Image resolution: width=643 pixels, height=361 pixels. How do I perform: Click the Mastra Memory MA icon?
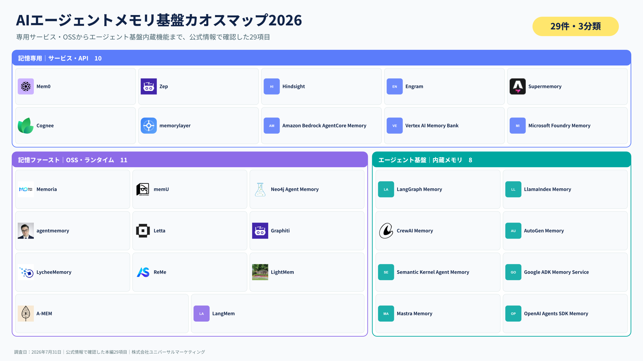[386, 314]
